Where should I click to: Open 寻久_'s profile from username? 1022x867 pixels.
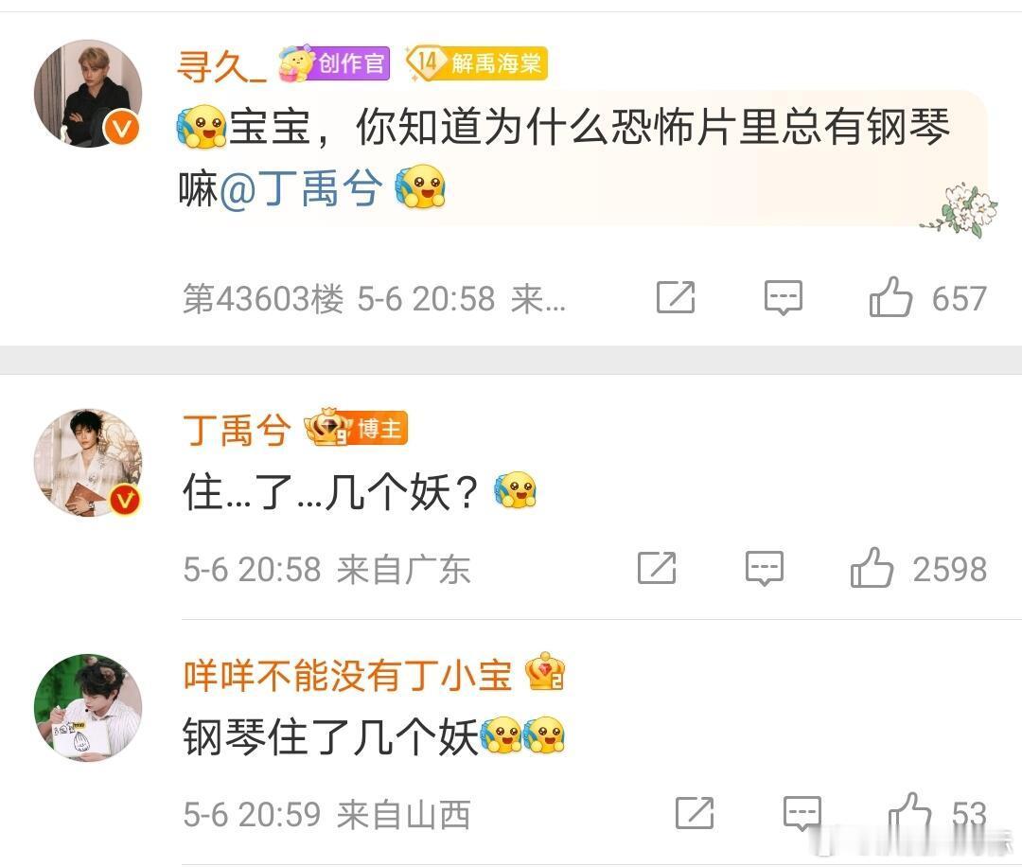tap(220, 65)
